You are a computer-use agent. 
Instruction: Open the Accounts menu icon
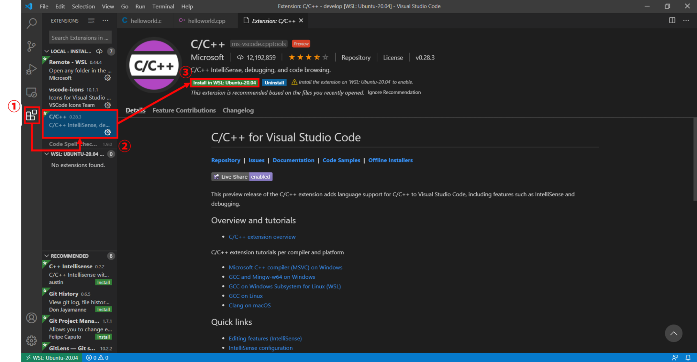[x=31, y=318]
